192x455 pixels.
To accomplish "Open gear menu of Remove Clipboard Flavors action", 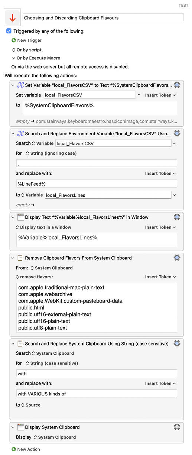I will (x=177, y=257).
